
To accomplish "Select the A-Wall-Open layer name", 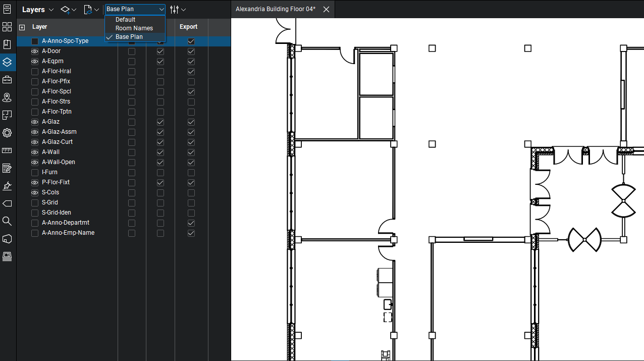I will point(59,162).
